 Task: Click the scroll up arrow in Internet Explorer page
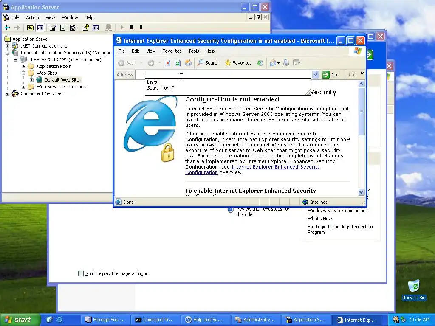pos(361,84)
